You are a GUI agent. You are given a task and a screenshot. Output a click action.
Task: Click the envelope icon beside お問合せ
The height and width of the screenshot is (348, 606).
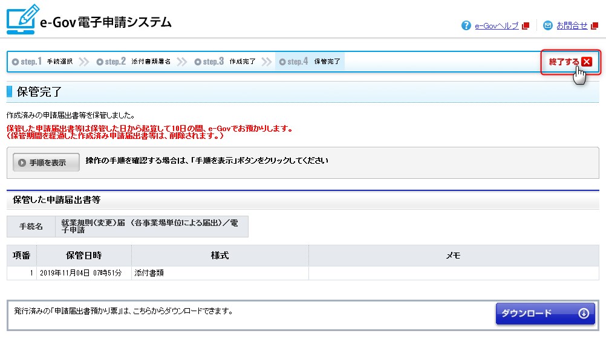point(548,25)
